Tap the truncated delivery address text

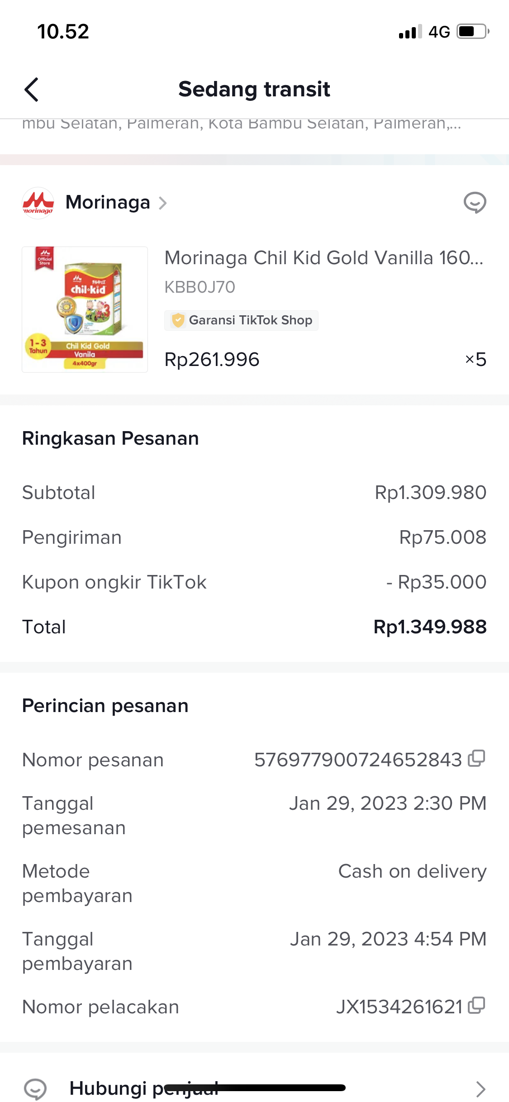click(x=242, y=124)
